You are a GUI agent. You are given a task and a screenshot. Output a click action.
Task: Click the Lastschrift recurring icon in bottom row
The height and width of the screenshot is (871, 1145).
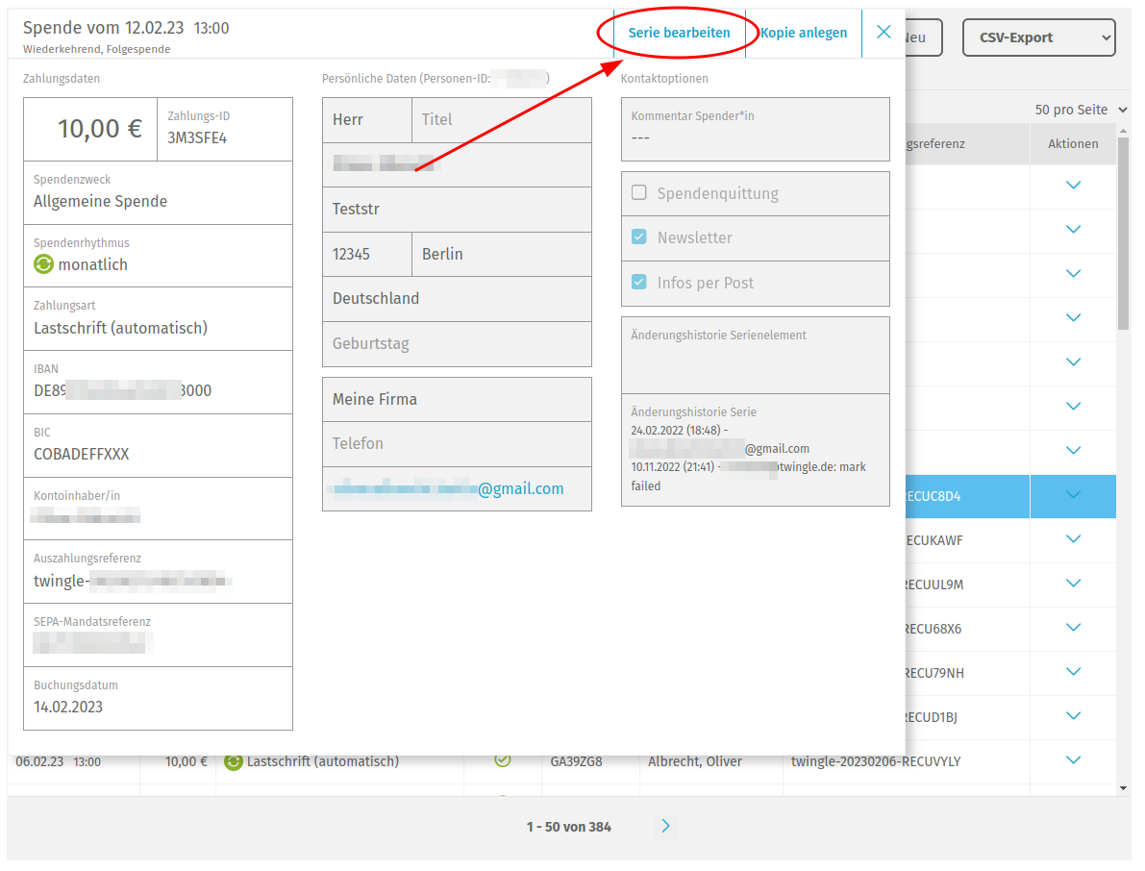tap(233, 762)
